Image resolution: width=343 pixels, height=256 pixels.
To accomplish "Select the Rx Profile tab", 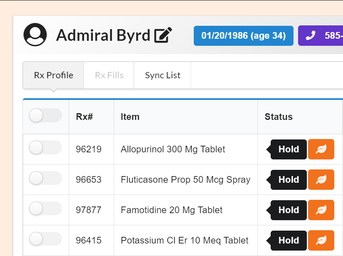I will click(x=53, y=75).
